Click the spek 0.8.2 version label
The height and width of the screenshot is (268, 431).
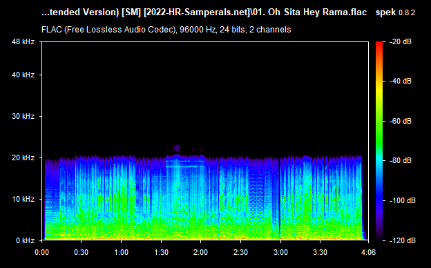[395, 12]
